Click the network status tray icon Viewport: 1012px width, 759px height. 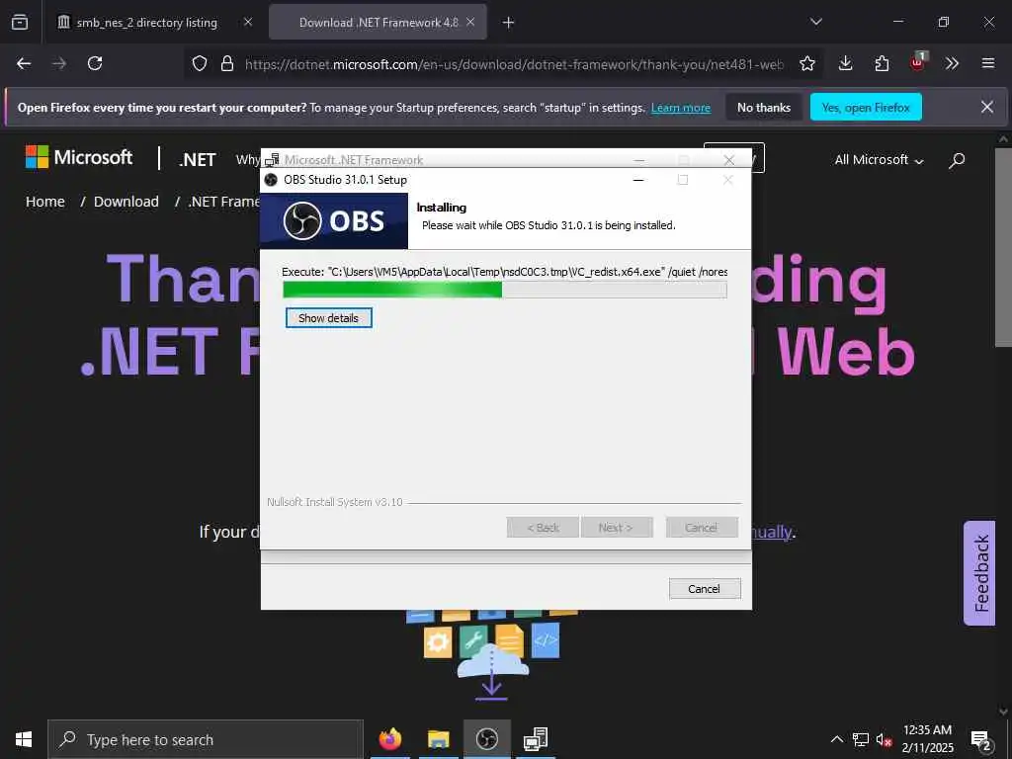tap(861, 739)
